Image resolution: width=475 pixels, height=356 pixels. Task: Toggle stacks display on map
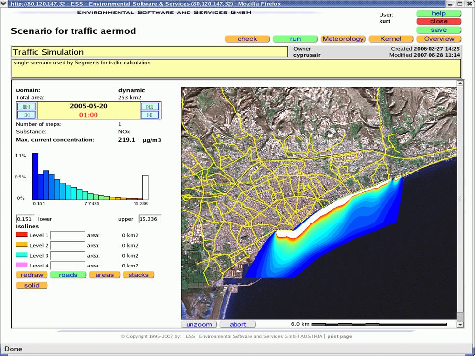[x=139, y=275]
